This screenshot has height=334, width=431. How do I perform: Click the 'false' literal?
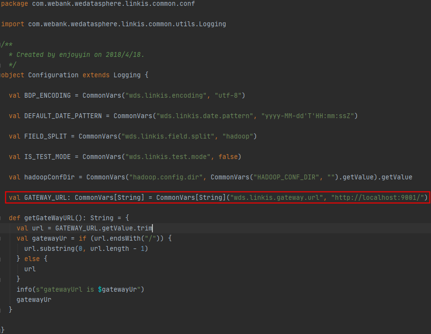pyautogui.click(x=228, y=157)
